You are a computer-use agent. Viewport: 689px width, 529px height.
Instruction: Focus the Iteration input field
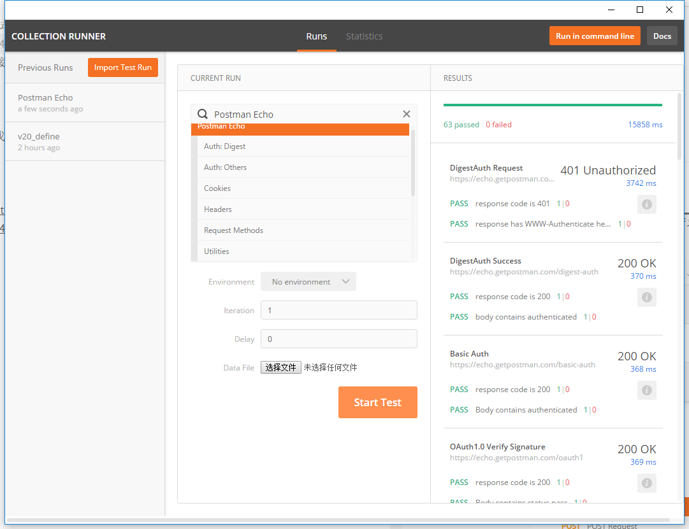tap(338, 311)
